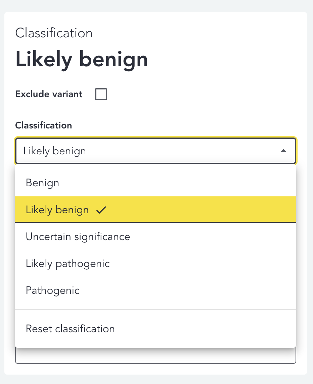Click the large Likely benign heading
This screenshot has width=313, height=384.
pos(82,60)
